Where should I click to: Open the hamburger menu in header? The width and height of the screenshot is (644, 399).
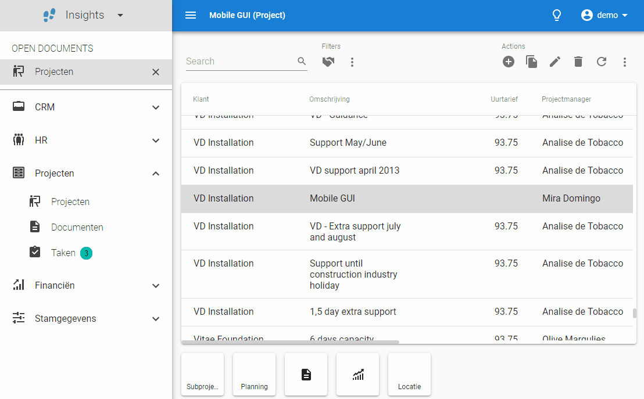coord(191,15)
